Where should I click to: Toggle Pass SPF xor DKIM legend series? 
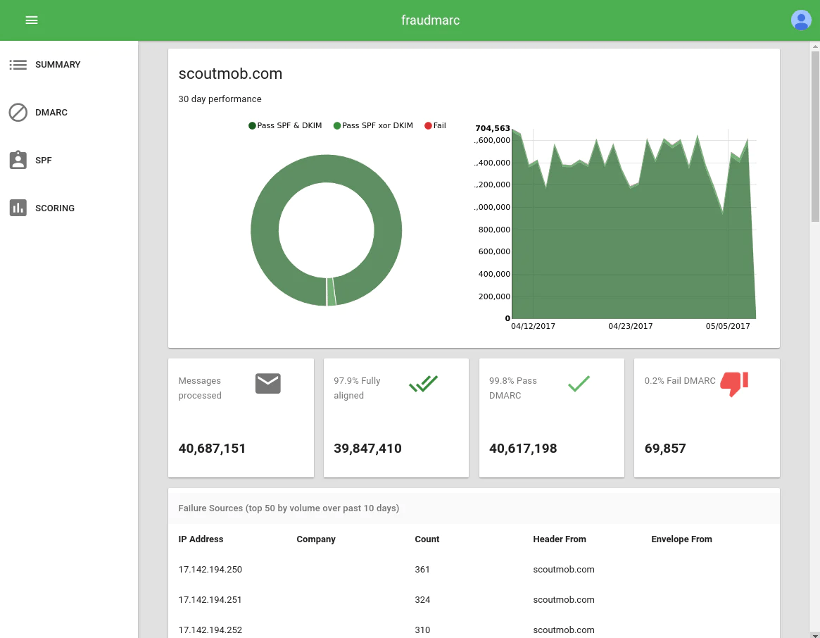coord(373,126)
